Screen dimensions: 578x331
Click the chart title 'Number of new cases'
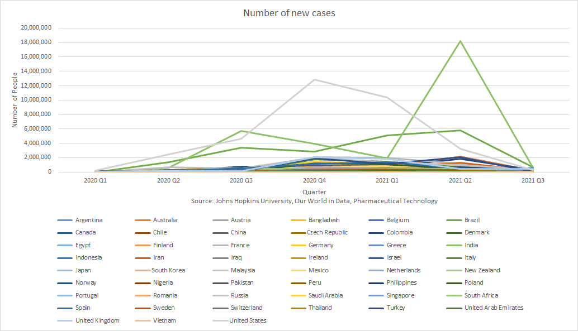point(289,13)
